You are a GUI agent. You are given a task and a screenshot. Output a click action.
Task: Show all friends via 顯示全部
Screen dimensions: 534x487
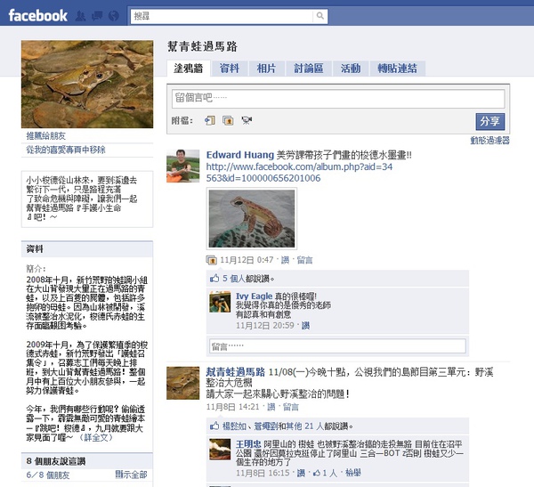click(131, 474)
